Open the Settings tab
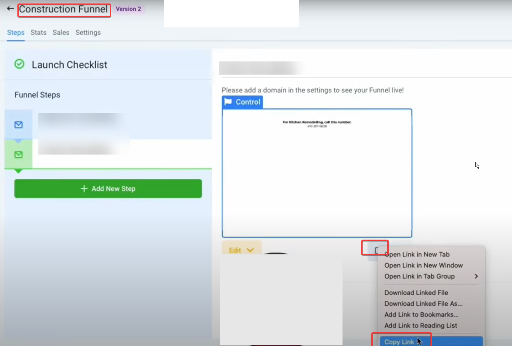This screenshot has height=346, width=512. click(x=88, y=32)
